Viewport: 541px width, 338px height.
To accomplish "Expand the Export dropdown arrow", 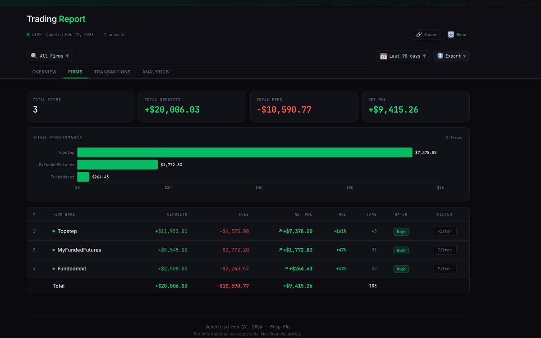I will [465, 56].
